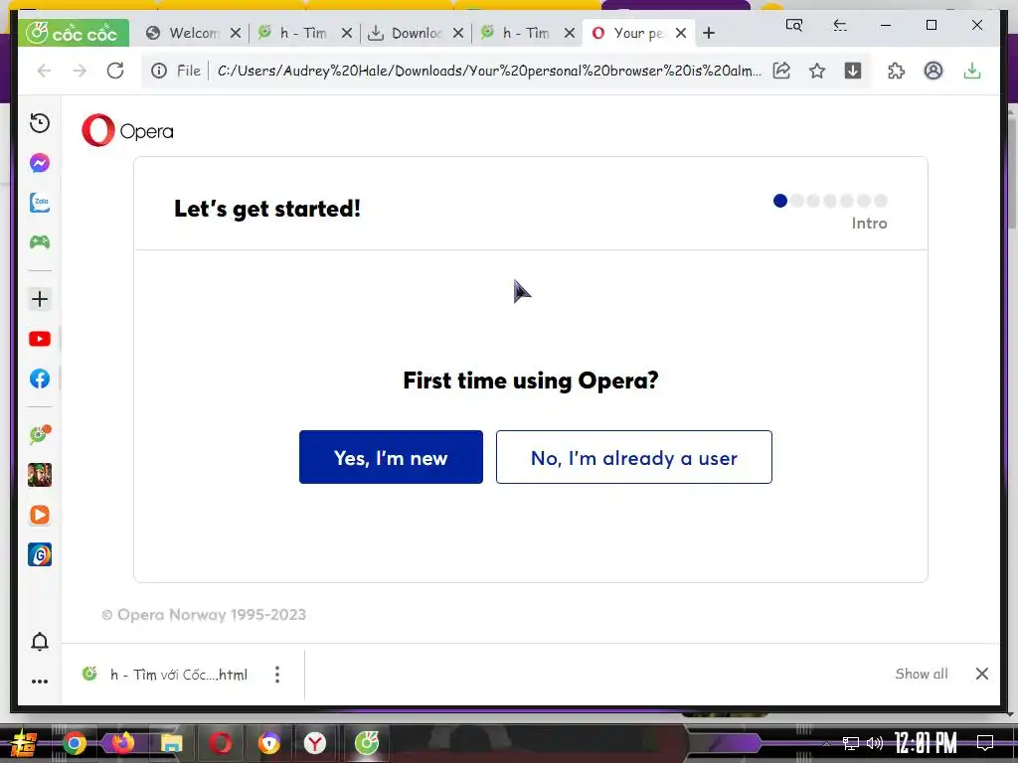The image size is (1018, 763).
Task: Open the notifications bell in sidebar
Action: (40, 642)
